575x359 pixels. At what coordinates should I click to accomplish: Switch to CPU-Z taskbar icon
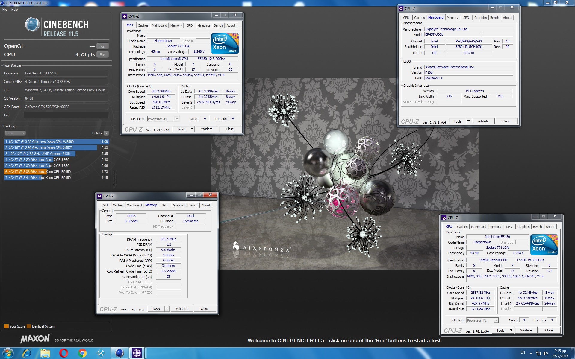point(137,353)
